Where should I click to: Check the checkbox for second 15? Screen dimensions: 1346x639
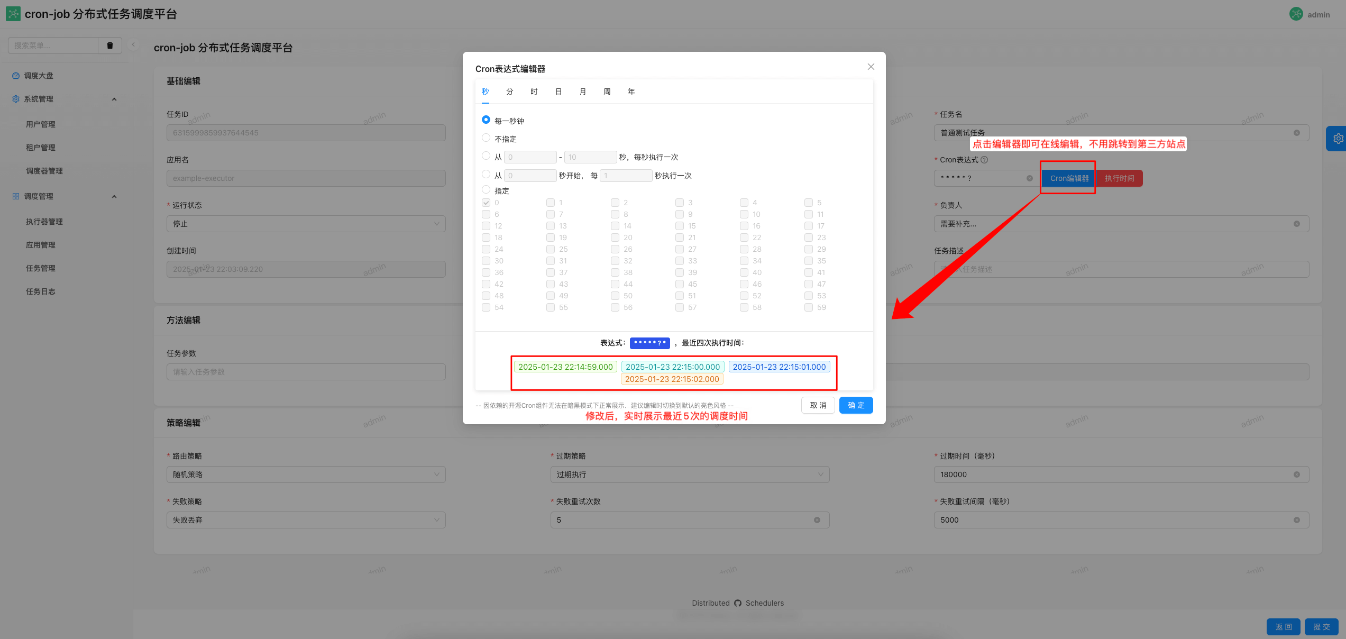pyautogui.click(x=680, y=226)
